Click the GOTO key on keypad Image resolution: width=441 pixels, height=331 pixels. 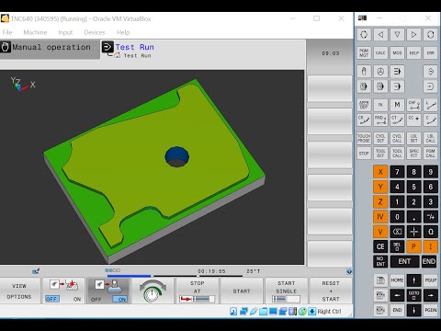[413, 295]
